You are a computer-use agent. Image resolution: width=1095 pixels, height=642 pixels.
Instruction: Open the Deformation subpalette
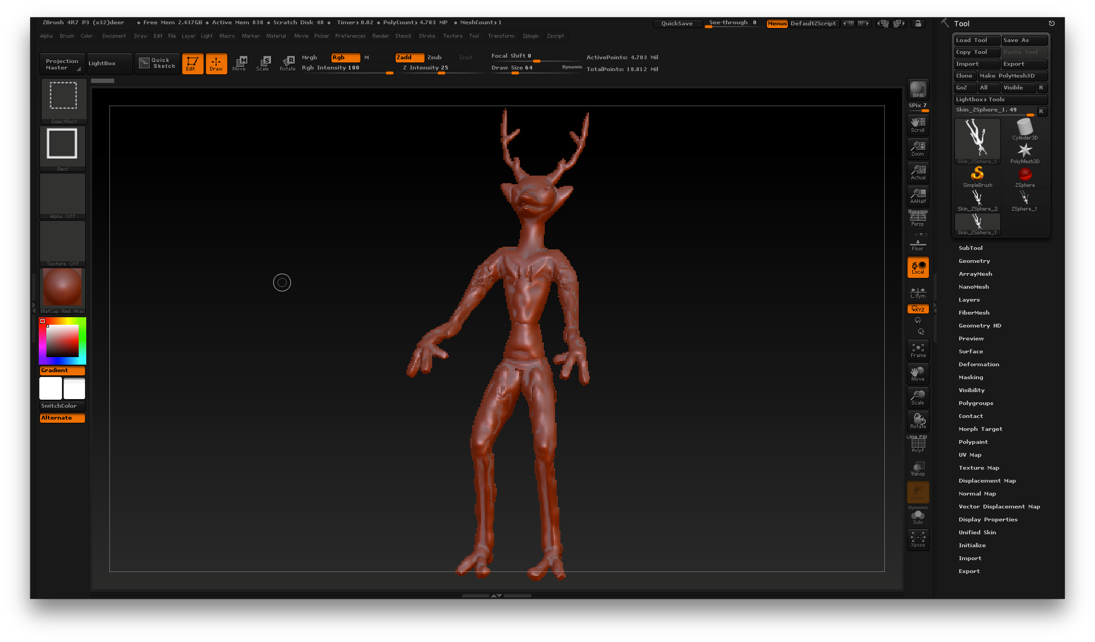979,365
